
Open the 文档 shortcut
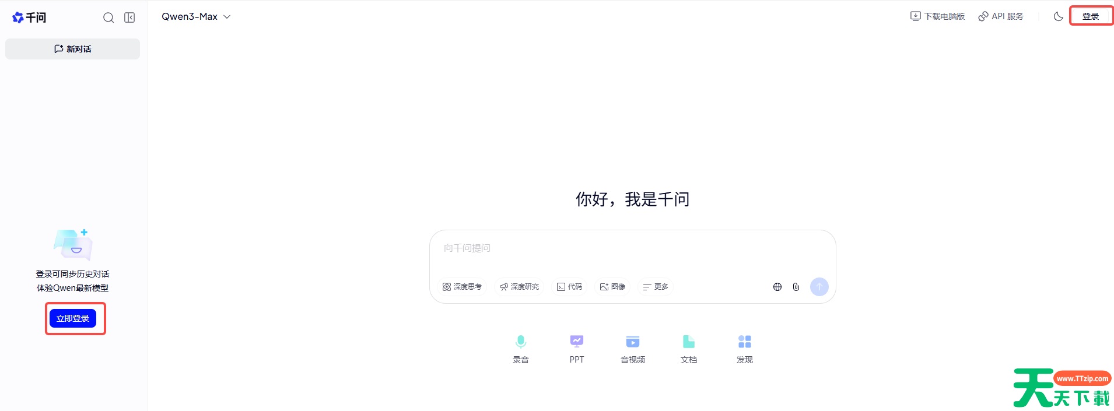coord(689,349)
